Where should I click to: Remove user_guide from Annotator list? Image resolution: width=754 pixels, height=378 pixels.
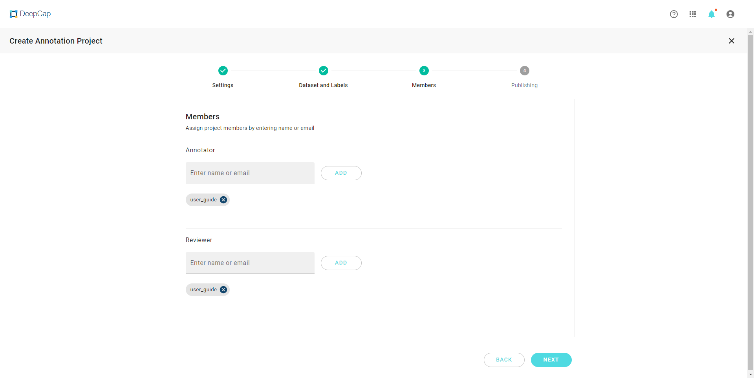click(223, 200)
